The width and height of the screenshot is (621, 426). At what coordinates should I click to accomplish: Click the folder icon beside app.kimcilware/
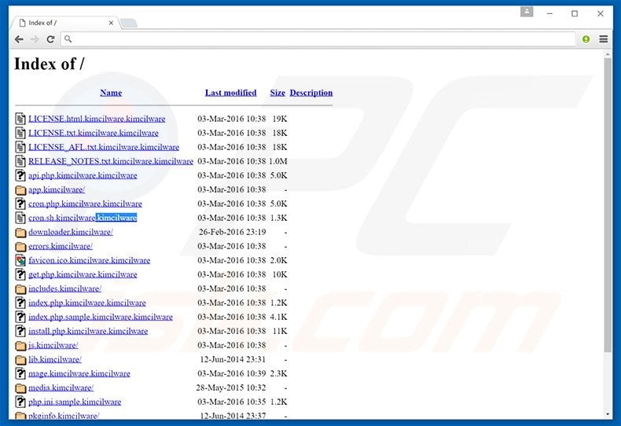click(x=20, y=190)
